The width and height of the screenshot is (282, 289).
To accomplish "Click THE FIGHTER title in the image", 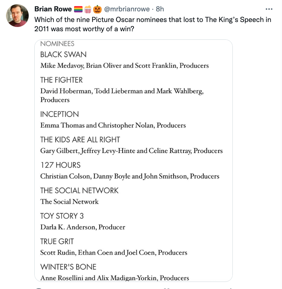I will tap(62, 80).
